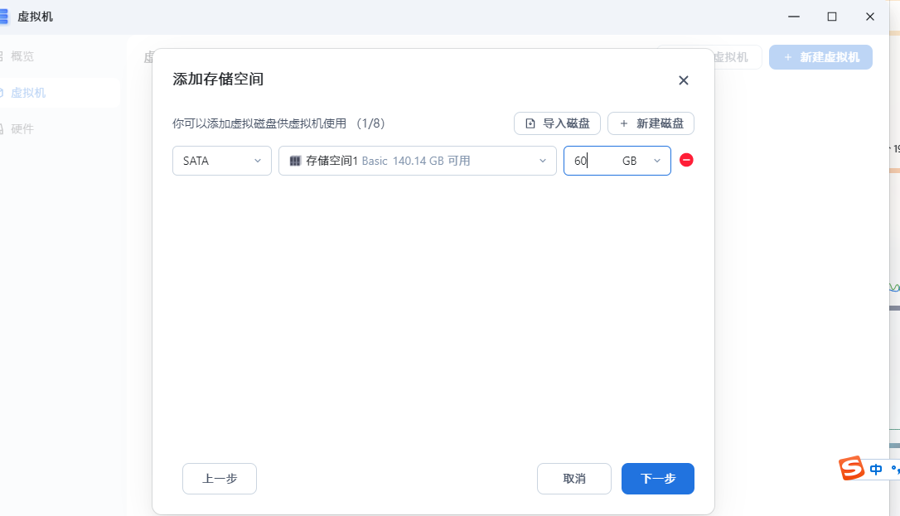
Task: Maximize the 虚拟机 window
Action: pos(832,17)
